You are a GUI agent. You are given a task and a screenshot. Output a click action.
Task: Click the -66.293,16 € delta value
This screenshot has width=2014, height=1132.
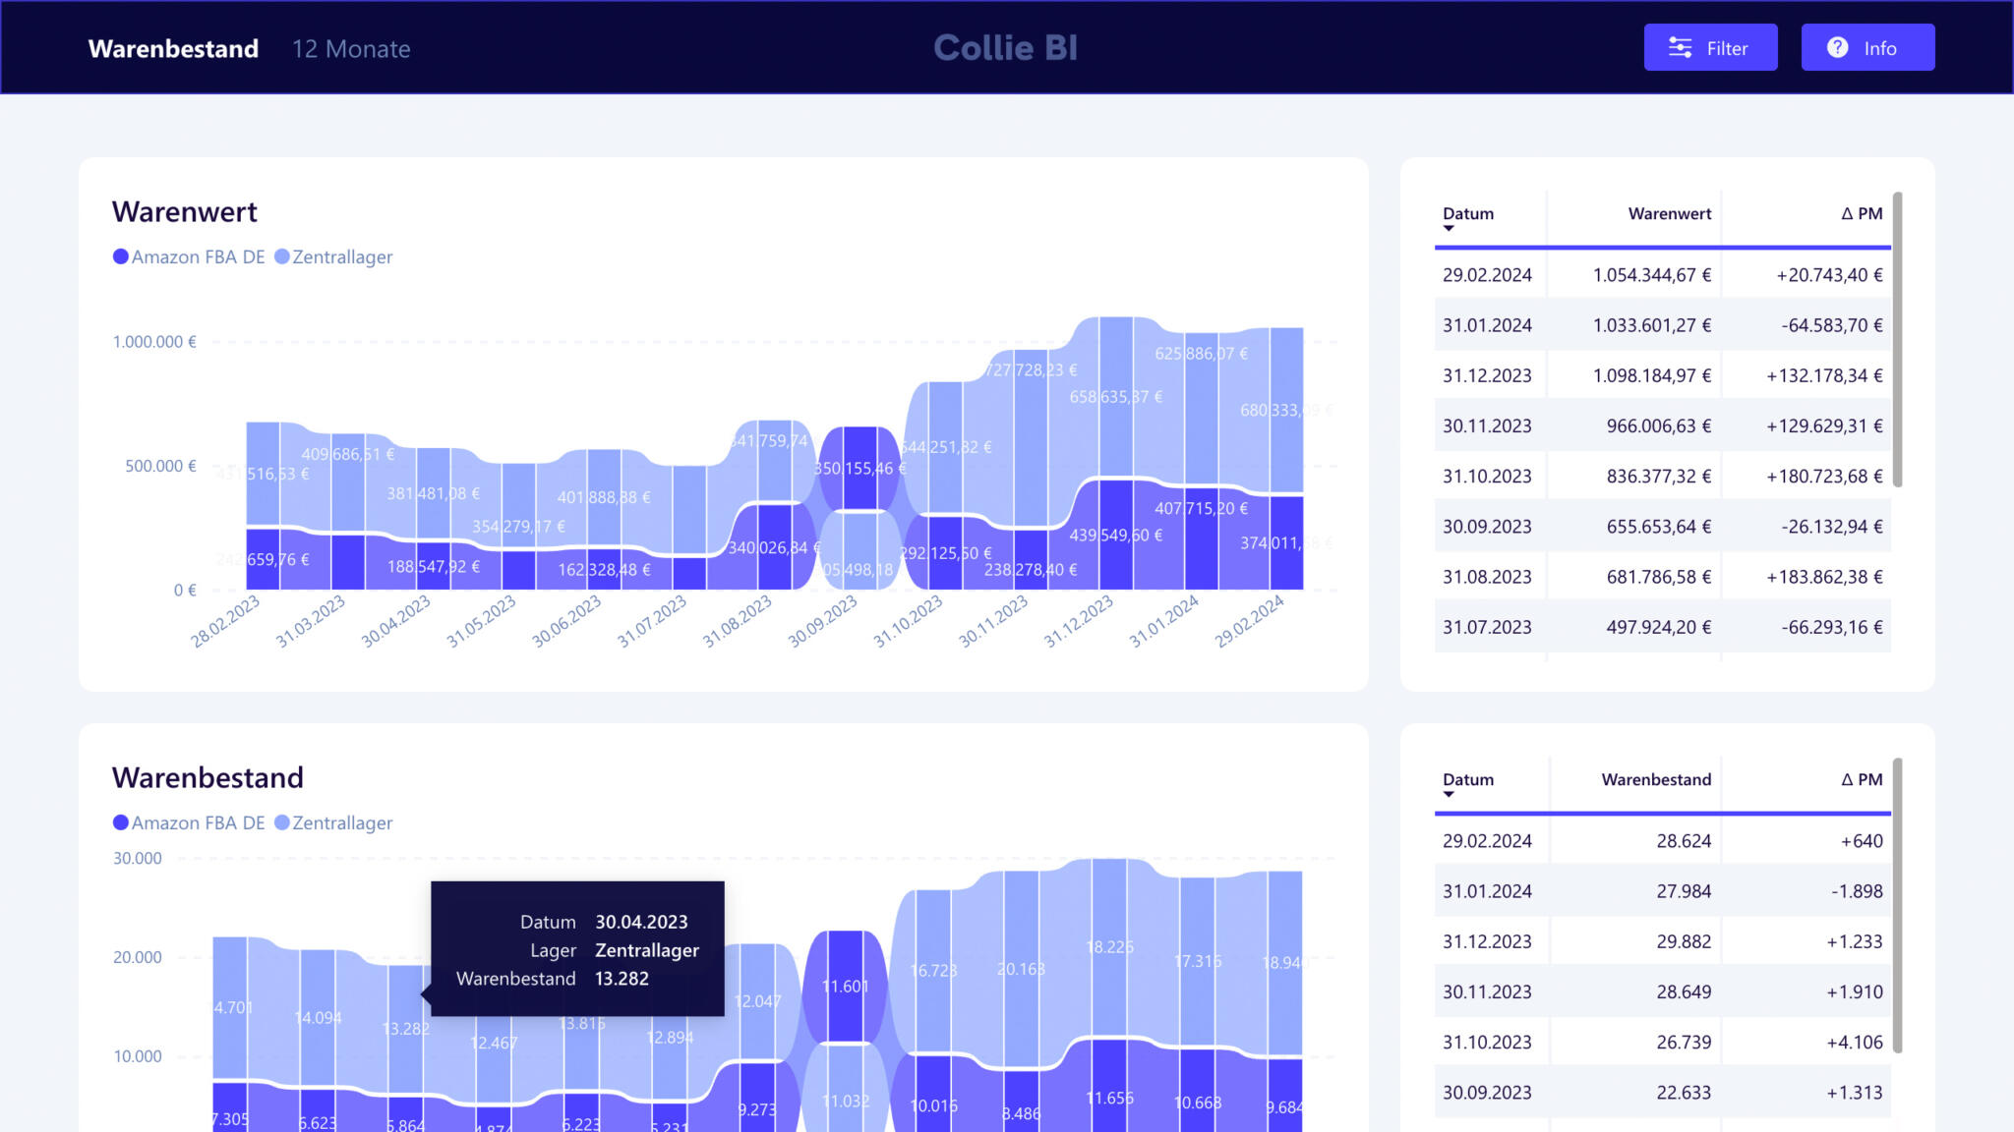pyautogui.click(x=1832, y=627)
